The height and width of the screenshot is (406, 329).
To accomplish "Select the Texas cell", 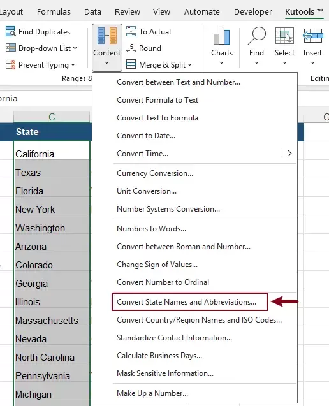I will [x=52, y=169].
